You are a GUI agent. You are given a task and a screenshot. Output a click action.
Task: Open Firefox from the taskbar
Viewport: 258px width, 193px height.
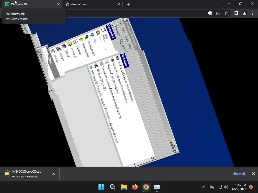pos(135,187)
